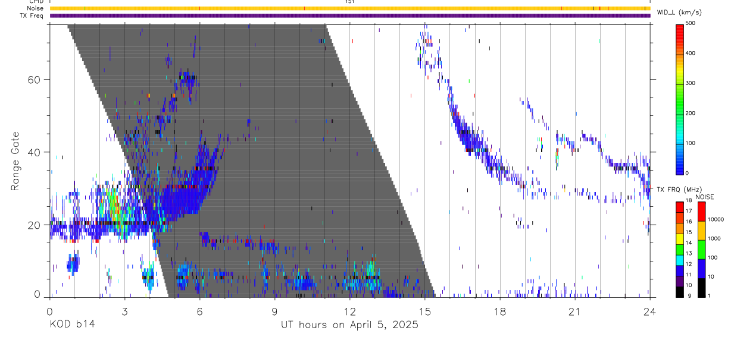The height and width of the screenshot is (337, 731).
Task: Click the 'UT hours on April 5, 2025' axis title
Action: click(349, 325)
